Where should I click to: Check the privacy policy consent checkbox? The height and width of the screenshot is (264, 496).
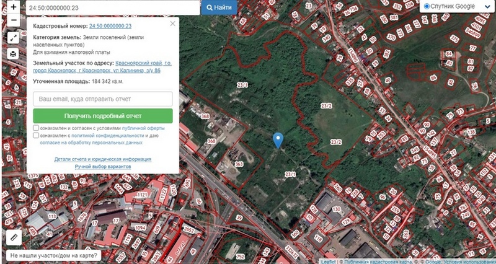click(38, 135)
